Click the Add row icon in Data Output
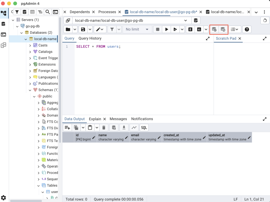The height and width of the screenshot is (202, 270). [67, 128]
